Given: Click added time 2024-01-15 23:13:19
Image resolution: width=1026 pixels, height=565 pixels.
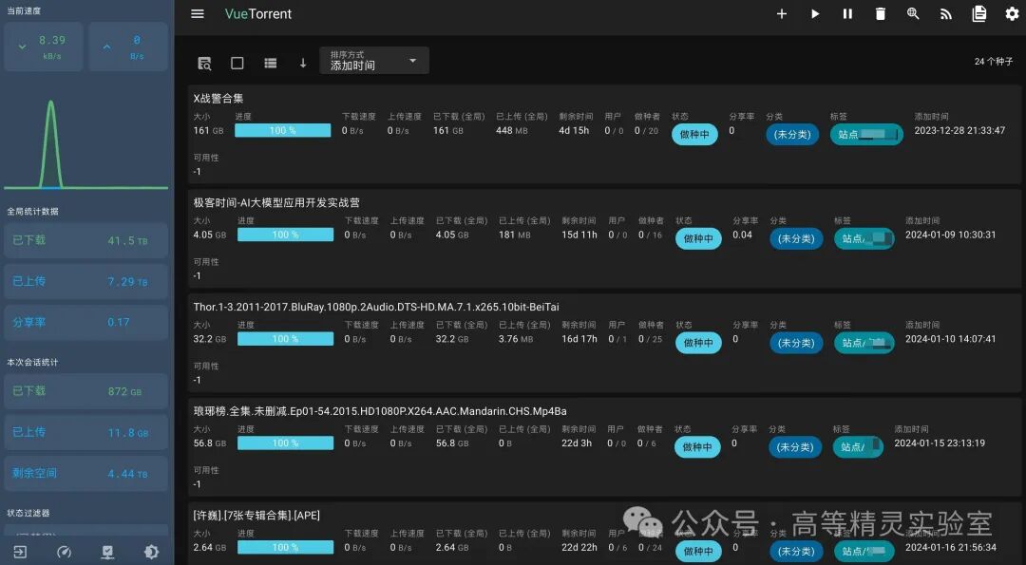Looking at the screenshot, I should [x=940, y=443].
